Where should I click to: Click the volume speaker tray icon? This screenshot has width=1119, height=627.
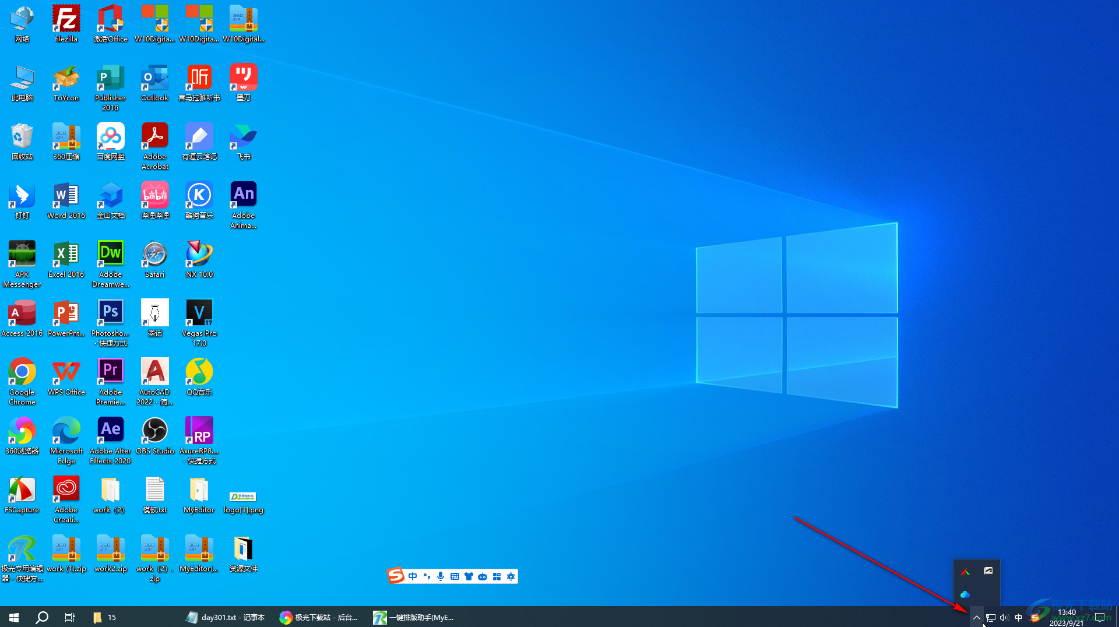tap(1004, 617)
